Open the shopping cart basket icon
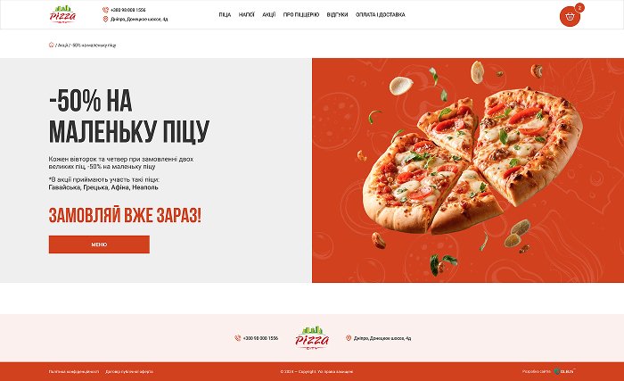 click(570, 16)
